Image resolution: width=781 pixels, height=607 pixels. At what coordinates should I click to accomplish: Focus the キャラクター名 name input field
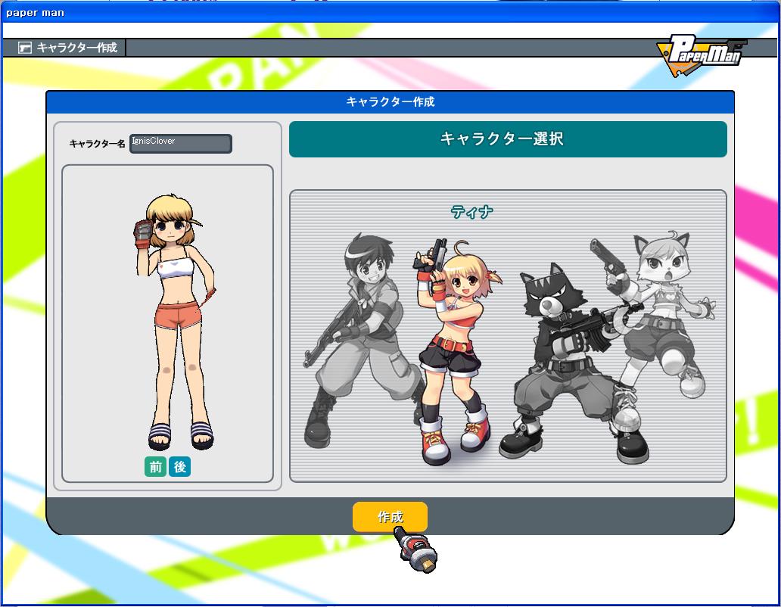[x=181, y=143]
